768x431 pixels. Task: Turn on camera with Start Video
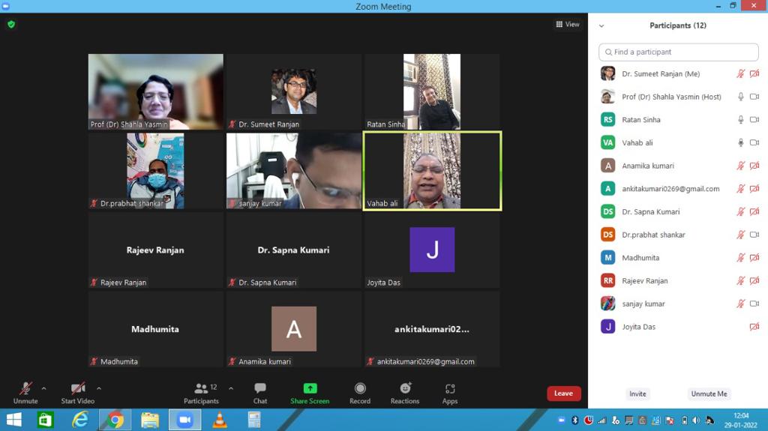(78, 392)
